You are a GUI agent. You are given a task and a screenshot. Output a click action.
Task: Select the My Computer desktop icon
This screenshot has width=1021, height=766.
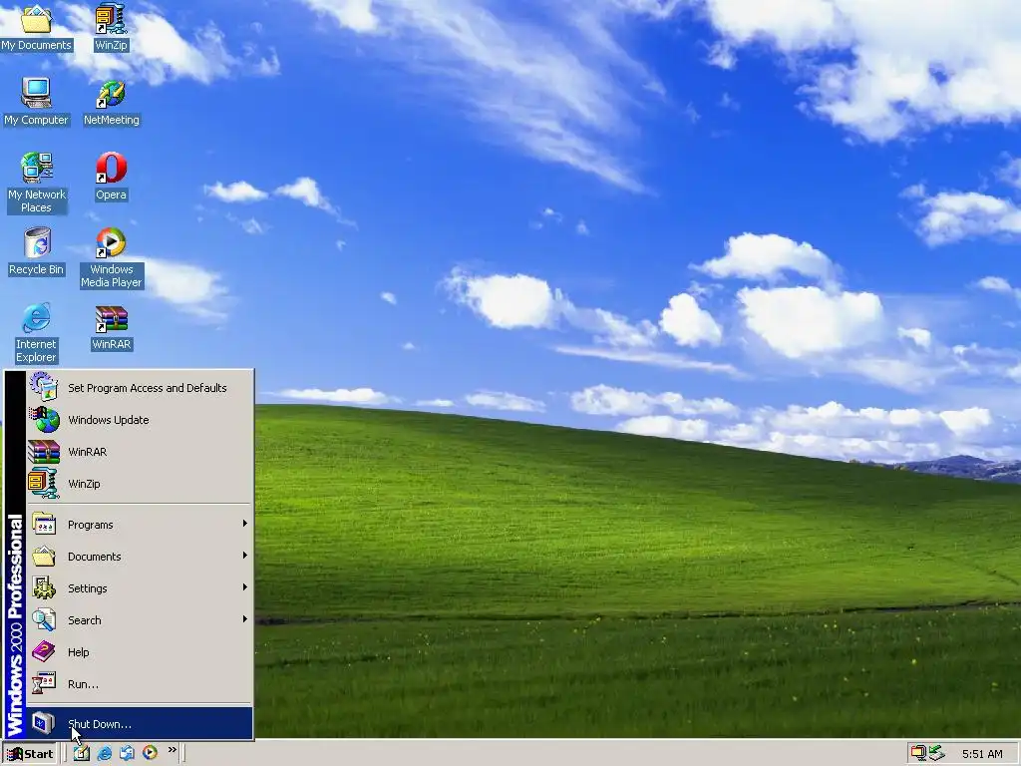point(36,103)
